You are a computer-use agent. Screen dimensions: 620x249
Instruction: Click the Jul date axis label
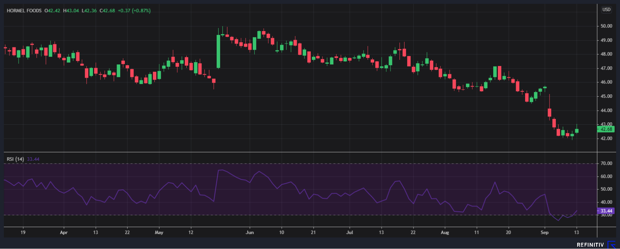[x=350, y=232]
